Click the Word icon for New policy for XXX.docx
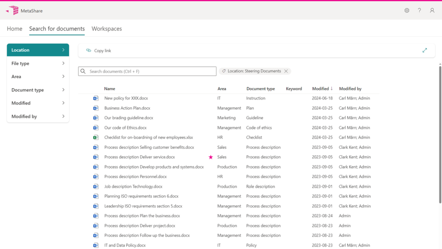The height and width of the screenshot is (249, 442). (96, 98)
